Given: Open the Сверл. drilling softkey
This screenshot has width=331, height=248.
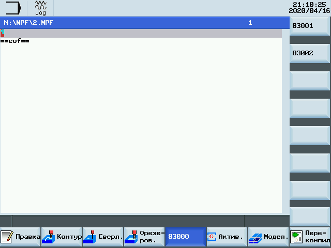Looking at the screenshot, I should (x=103, y=237).
